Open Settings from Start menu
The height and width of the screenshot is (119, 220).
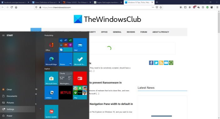pos(18,109)
